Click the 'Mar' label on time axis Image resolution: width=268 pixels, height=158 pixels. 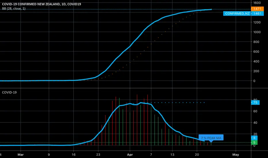click(21, 155)
